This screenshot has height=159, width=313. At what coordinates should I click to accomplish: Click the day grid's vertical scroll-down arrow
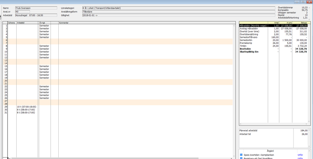point(234,156)
